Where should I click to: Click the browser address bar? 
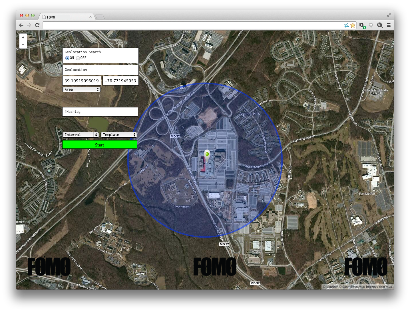click(x=193, y=25)
